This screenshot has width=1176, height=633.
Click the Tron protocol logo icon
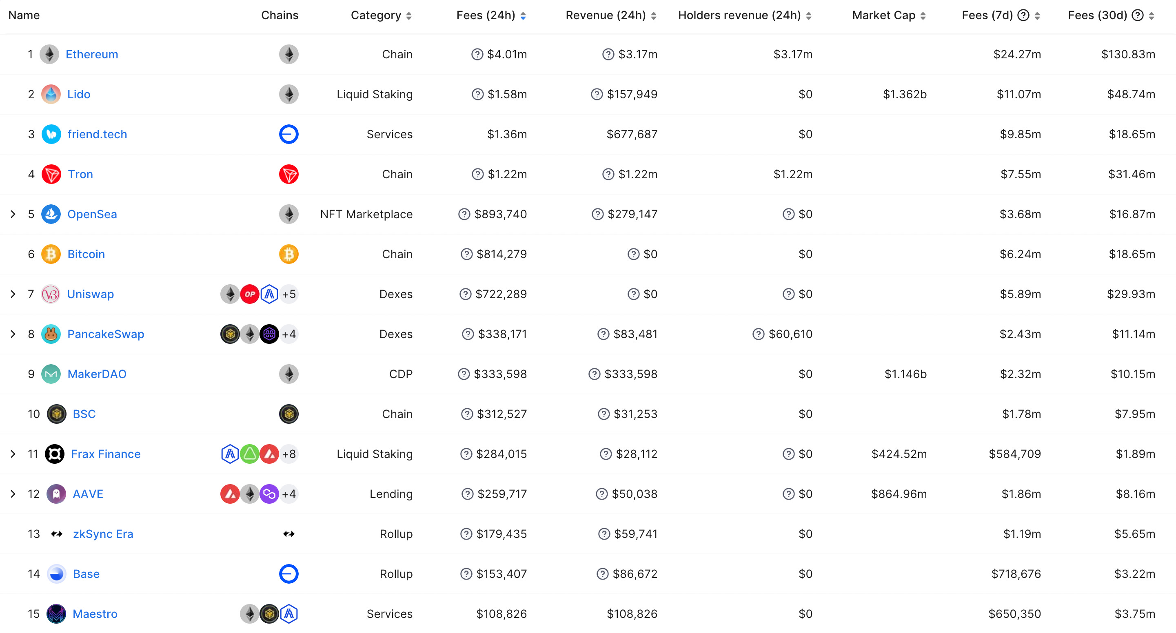tap(51, 174)
